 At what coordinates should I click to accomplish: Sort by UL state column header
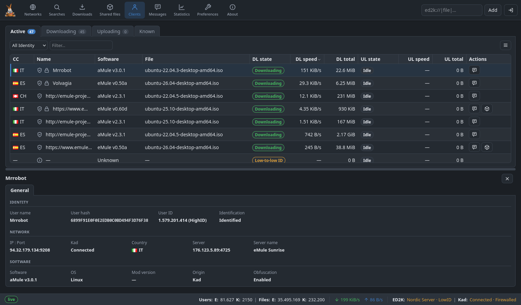378,59
